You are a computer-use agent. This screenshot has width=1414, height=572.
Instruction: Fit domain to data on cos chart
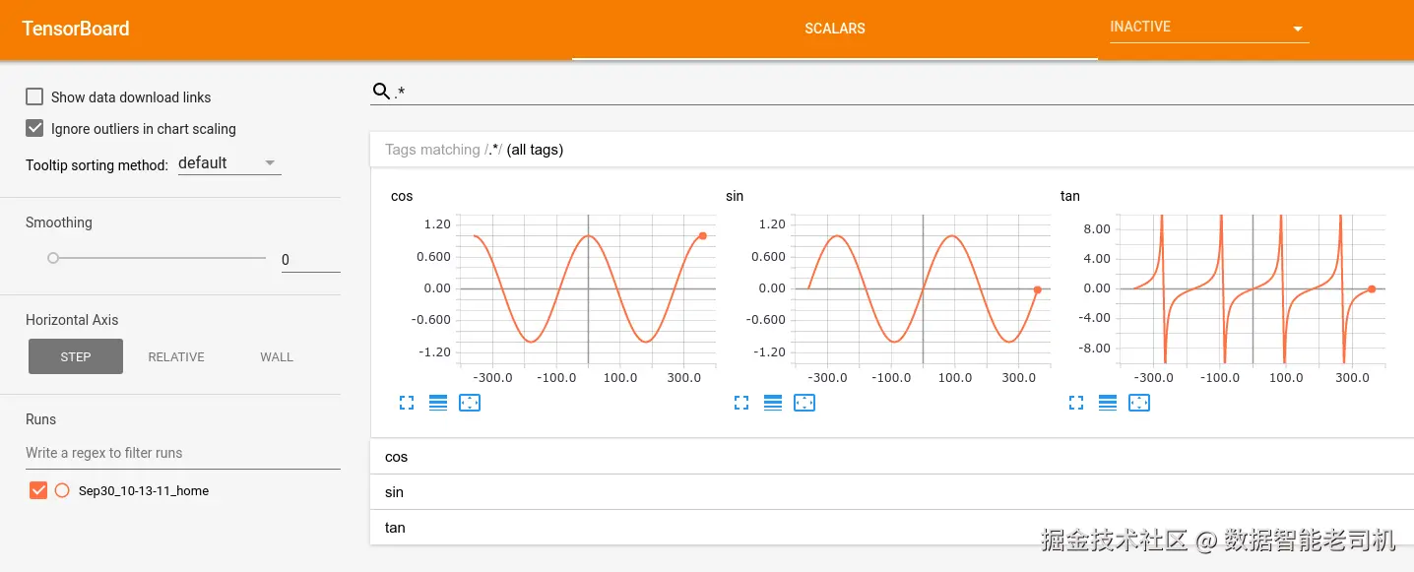(x=470, y=403)
